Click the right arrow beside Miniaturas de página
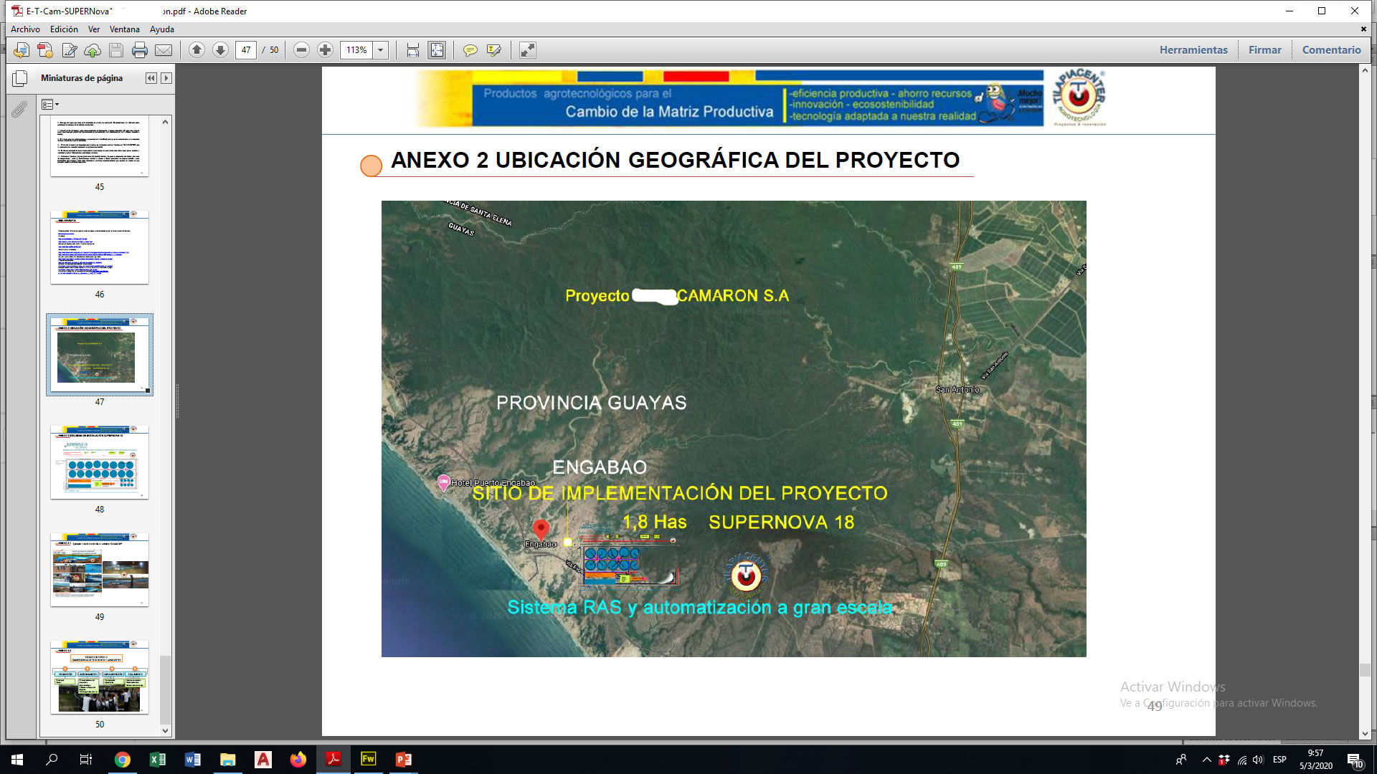 [166, 78]
